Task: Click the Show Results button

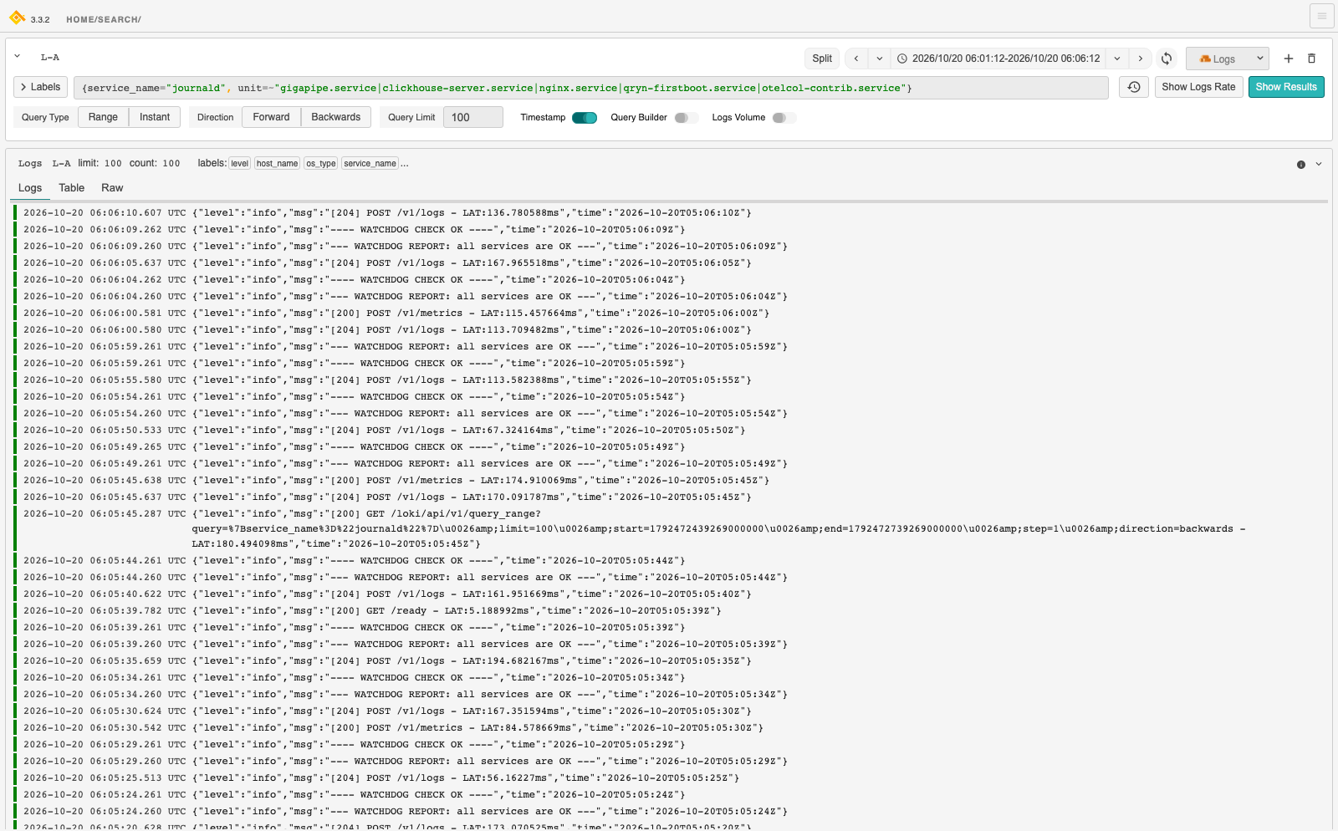Action: 1286,87
